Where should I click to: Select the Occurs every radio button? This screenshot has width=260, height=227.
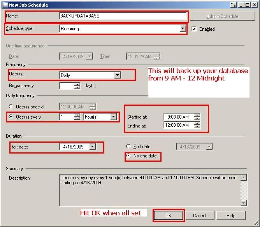pos(11,117)
